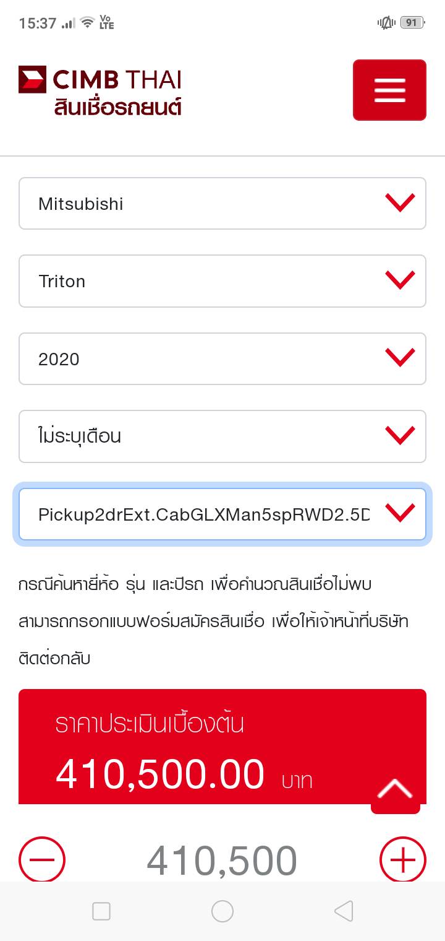Open the ไม่ระบุเดือน month dropdown
The width and height of the screenshot is (445, 941).
222,436
